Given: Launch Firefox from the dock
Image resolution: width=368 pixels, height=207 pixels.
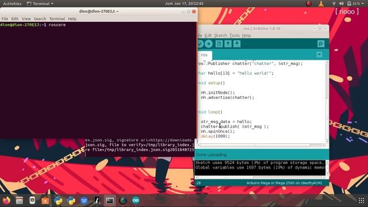Looking at the screenshot, I should 6,201.
